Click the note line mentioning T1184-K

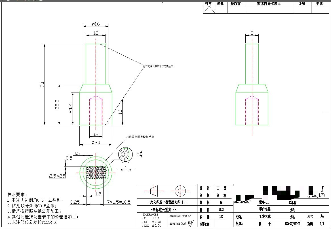coord(32,222)
